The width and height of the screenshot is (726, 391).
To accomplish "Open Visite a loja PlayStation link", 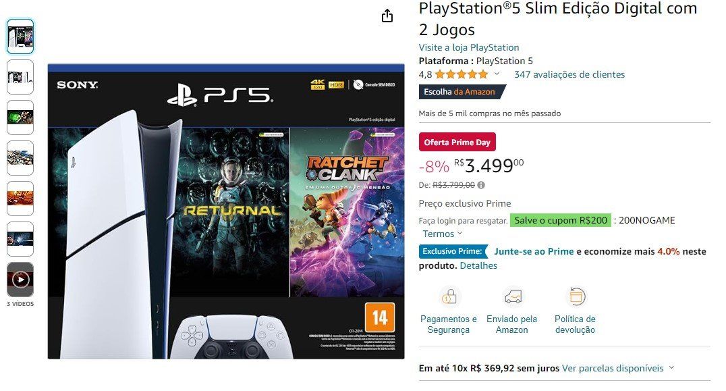I will tap(468, 47).
